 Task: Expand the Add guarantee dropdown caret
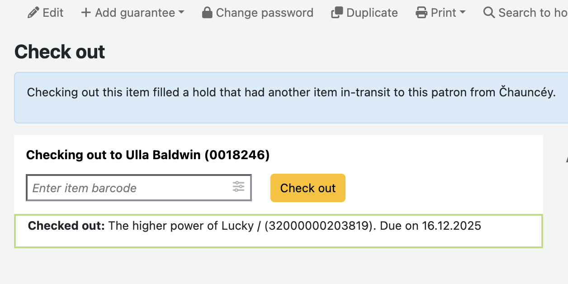coord(181,13)
